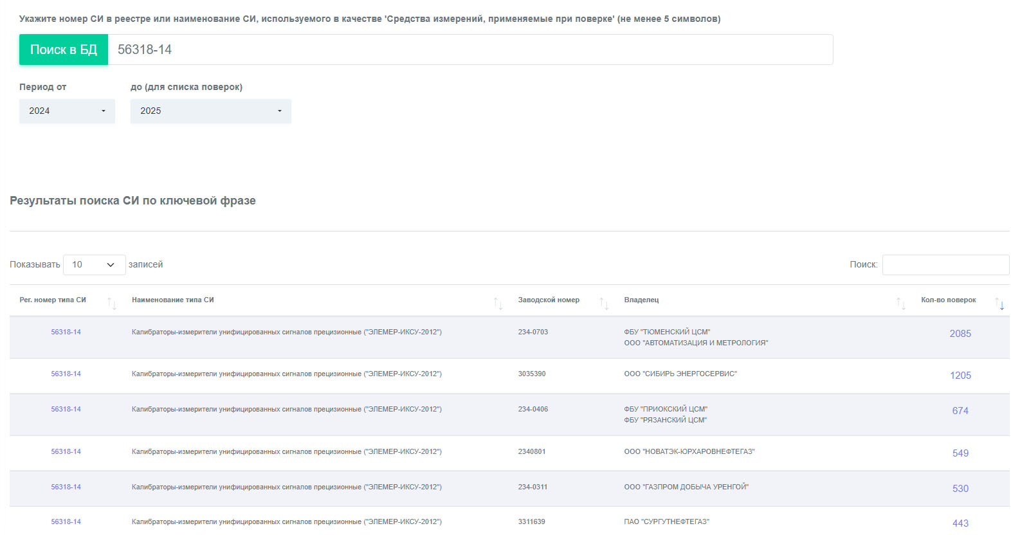
Task: Open the 'до' 2025 year dropdown
Action: [211, 111]
